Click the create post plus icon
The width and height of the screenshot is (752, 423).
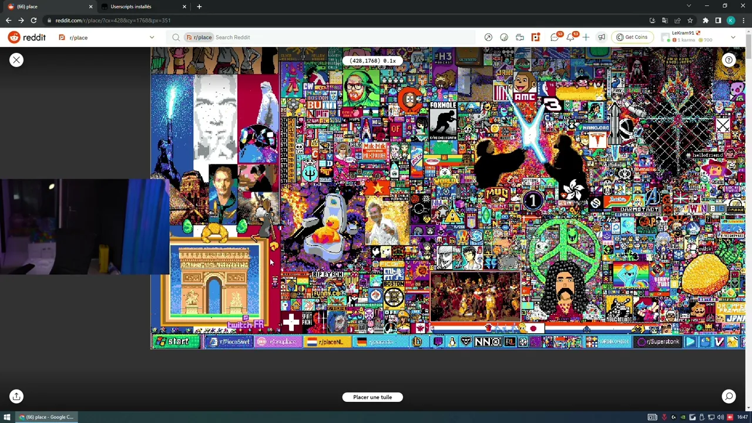(586, 37)
